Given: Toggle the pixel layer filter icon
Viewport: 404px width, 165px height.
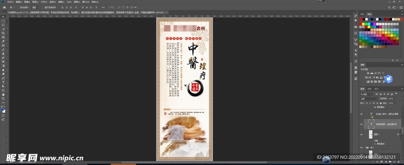Looking at the screenshot, I should (376, 94).
